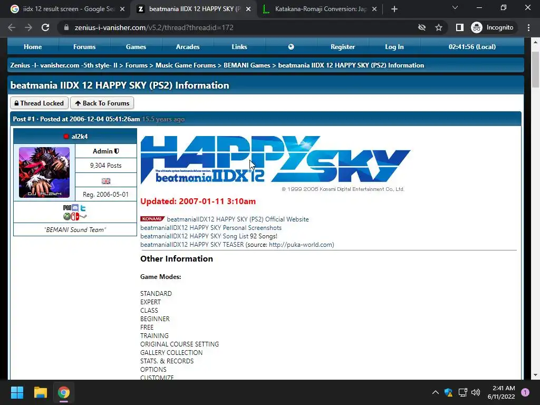Screen dimensions: 540x405
Task: Click the Thread Locked button
Action: (x=39, y=103)
